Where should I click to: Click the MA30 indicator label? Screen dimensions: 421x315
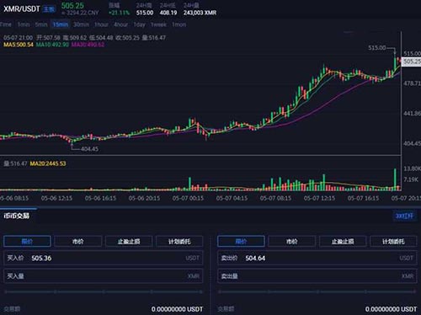[88, 45]
